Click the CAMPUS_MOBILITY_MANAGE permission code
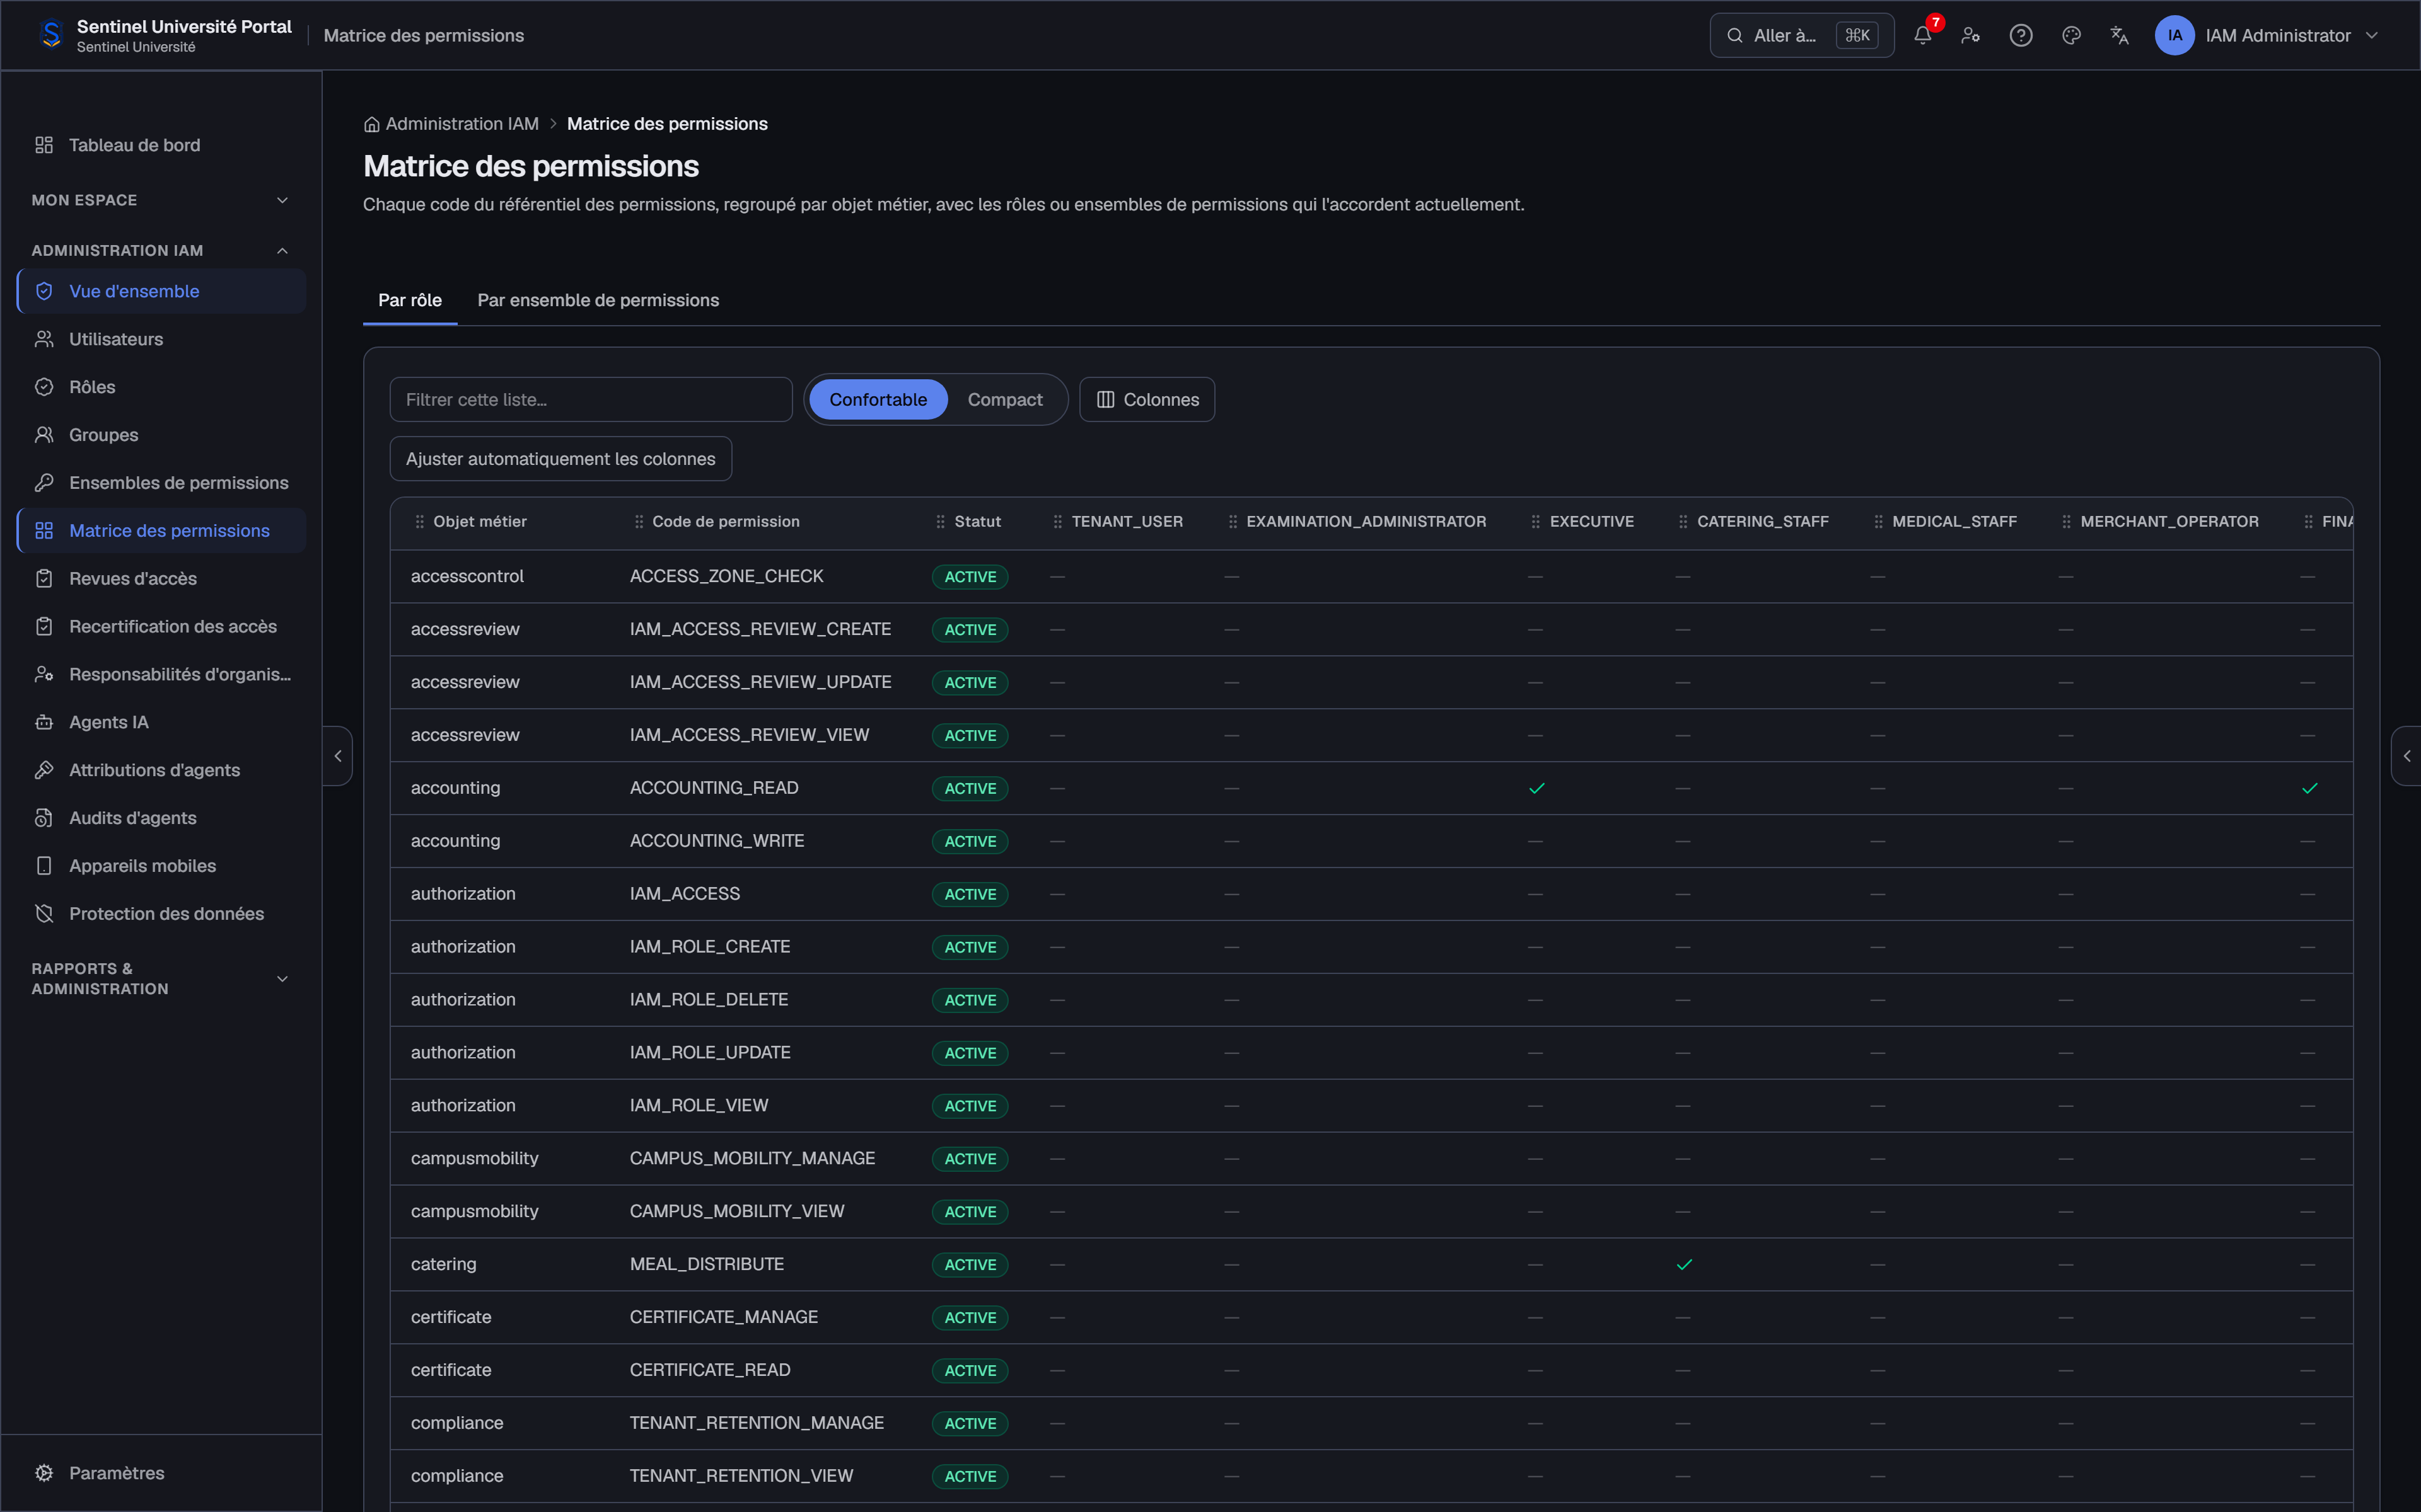This screenshot has height=1512, width=2421. coord(752,1158)
